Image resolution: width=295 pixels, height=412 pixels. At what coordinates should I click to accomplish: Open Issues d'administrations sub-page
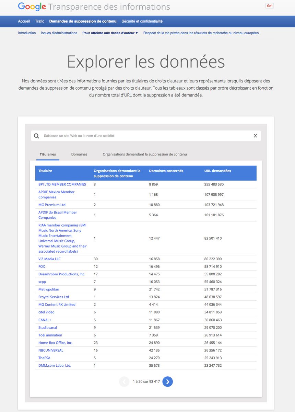59,33
